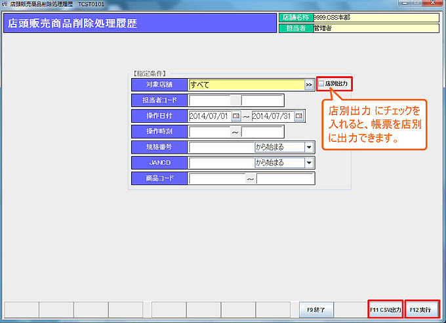Focus 商品コード start code field
446x323 pixels.
coord(216,179)
